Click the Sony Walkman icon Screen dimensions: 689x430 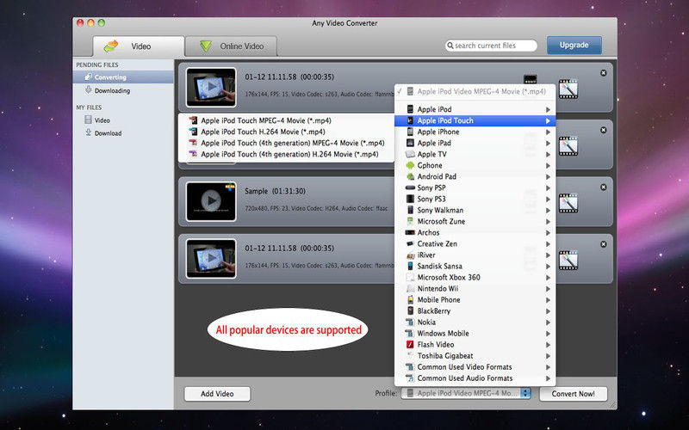410,210
